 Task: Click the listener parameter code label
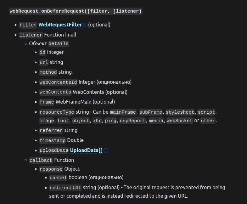(31, 35)
